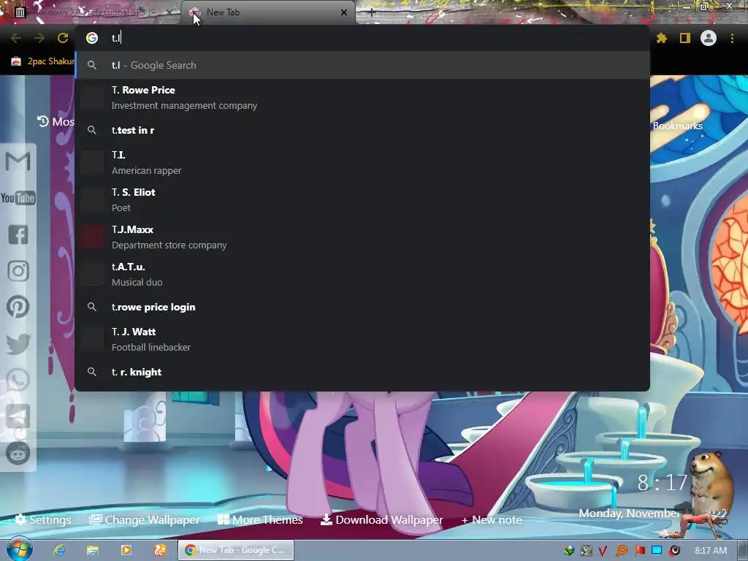Open the Extensions puzzle icon
Viewport: 748px width, 561px height.
[662, 38]
